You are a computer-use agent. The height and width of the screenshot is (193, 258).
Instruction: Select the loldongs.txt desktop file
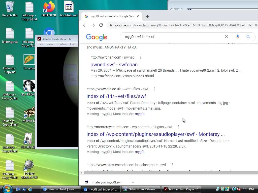[10, 36]
